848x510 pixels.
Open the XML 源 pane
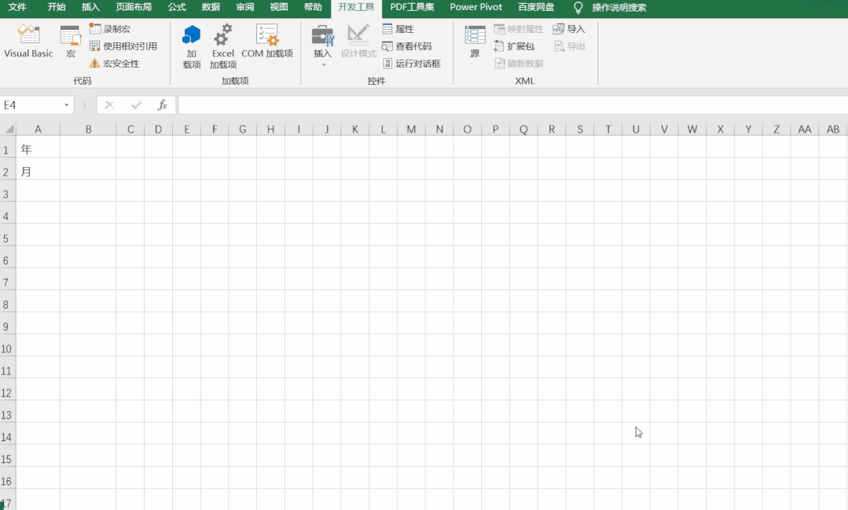475,42
